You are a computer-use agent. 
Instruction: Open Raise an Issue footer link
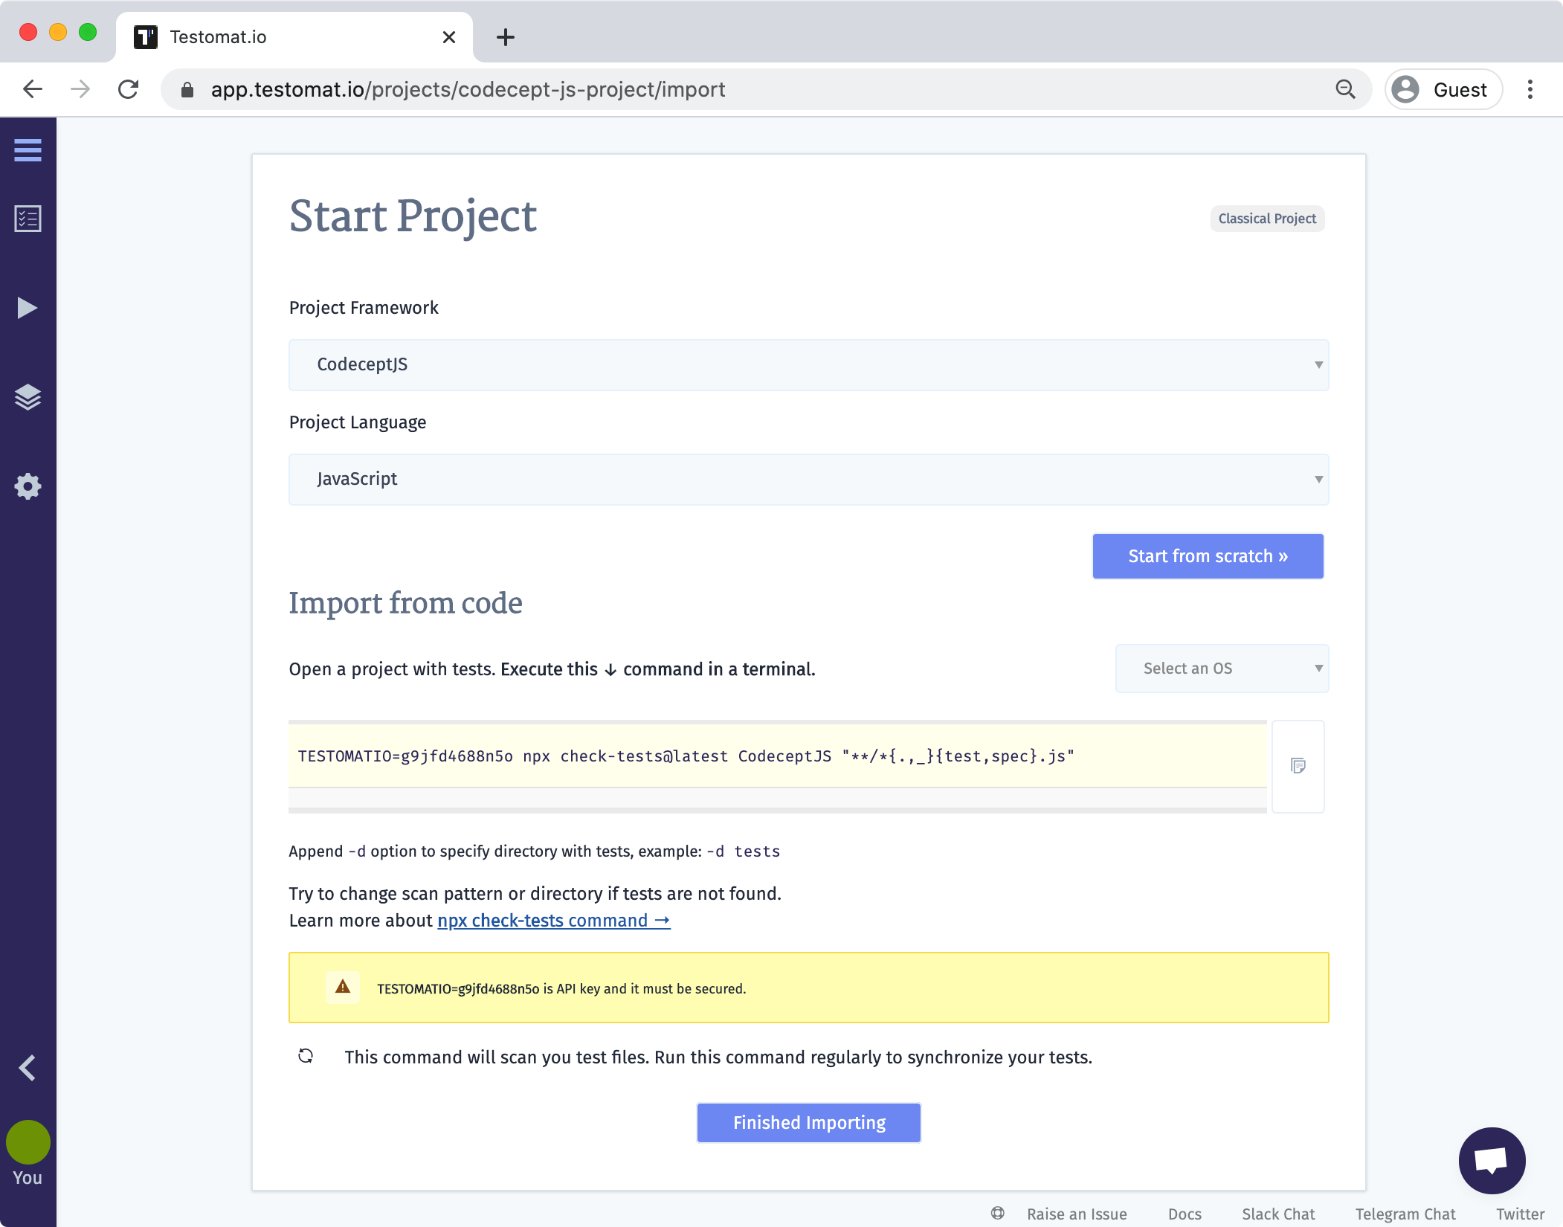tap(1077, 1214)
